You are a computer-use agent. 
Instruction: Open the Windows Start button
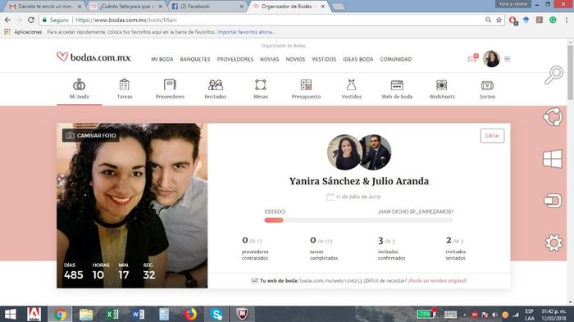pos(10,315)
